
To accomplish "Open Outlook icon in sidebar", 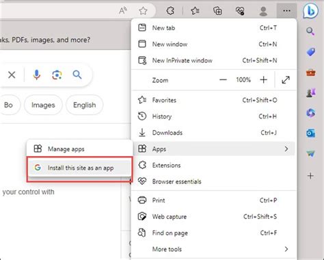I will [311, 133].
